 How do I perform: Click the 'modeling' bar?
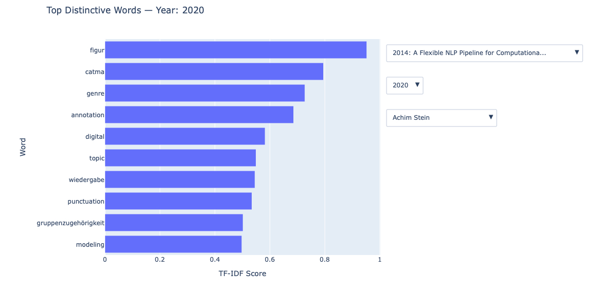(x=173, y=245)
